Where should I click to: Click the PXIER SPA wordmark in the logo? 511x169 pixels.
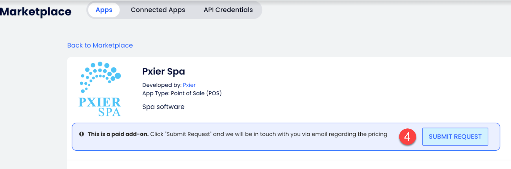click(x=100, y=107)
